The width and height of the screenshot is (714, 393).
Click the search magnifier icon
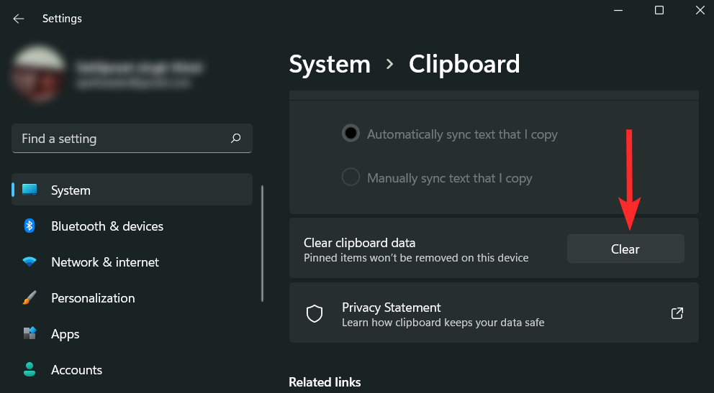[x=236, y=139]
